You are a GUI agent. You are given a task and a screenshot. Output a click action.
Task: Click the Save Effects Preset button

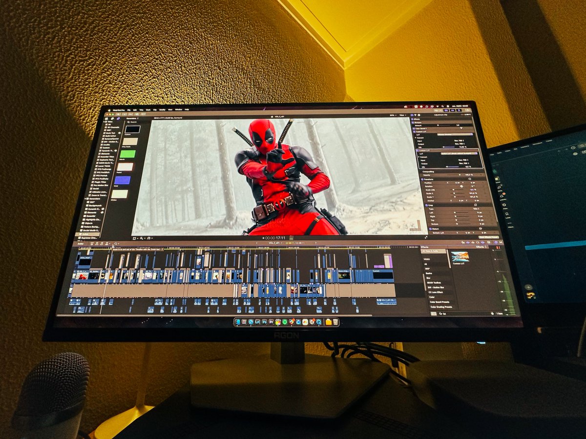click(x=489, y=237)
